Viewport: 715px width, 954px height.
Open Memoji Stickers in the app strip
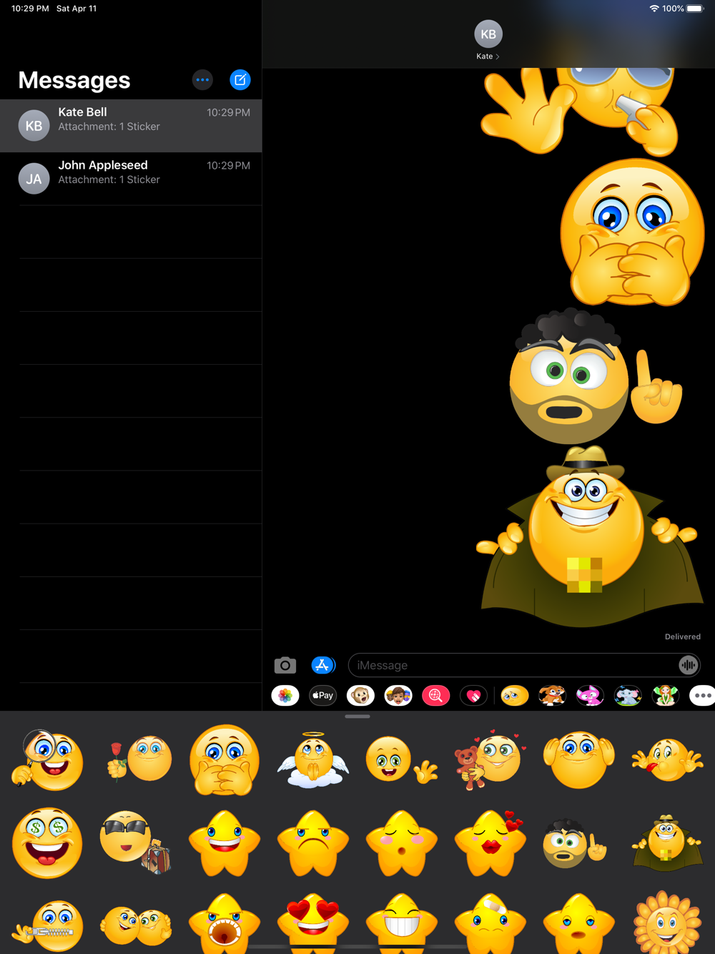(x=398, y=695)
